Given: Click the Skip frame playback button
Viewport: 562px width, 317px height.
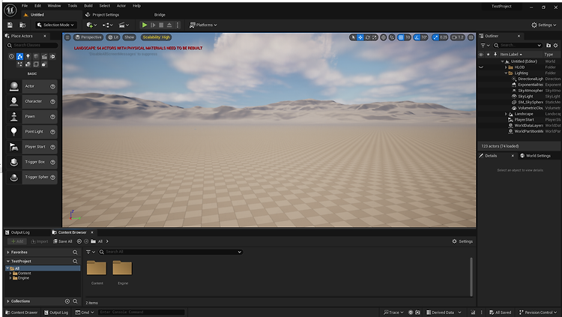Looking at the screenshot, I should 153,25.
